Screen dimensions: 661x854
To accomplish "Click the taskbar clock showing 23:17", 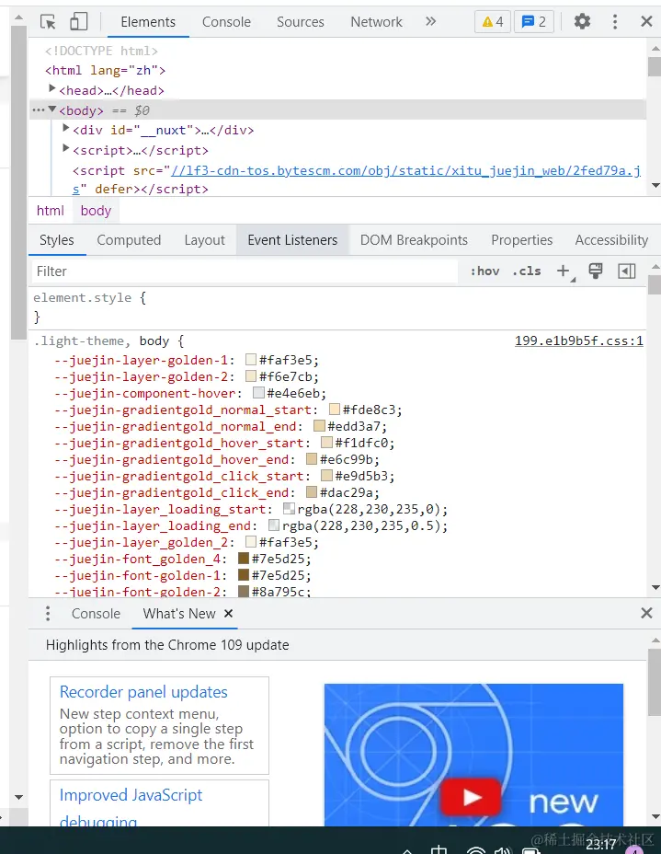I will [x=600, y=844].
